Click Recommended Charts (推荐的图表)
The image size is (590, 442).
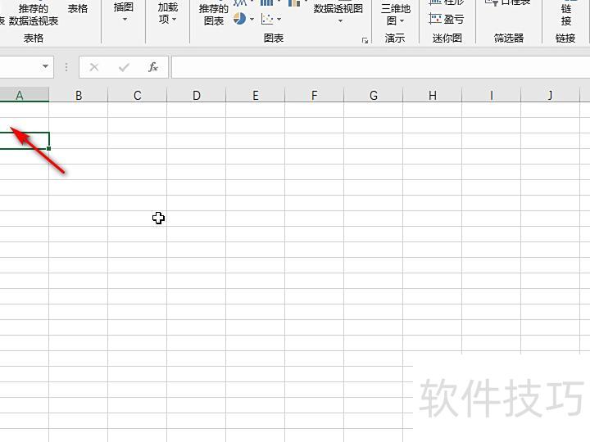coord(213,14)
